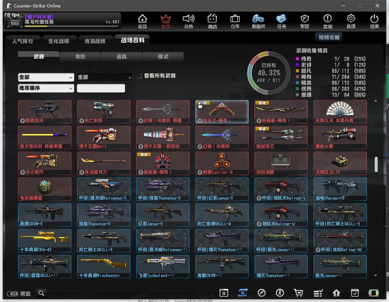Select the 暗夜流光 weapon card
389x302 pixels.
(x=45, y=112)
